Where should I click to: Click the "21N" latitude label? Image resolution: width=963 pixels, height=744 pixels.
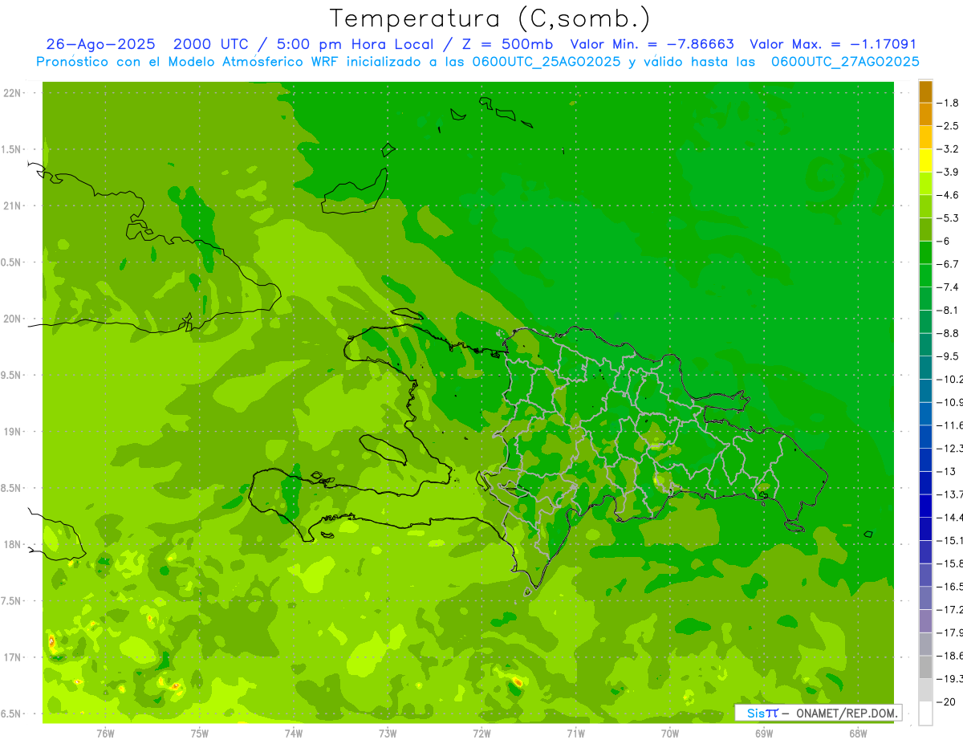tap(11, 205)
